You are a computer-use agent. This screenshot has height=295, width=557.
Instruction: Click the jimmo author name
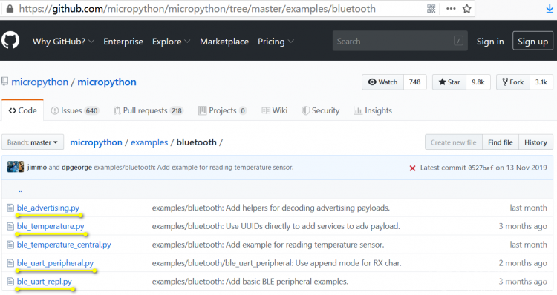pos(37,168)
